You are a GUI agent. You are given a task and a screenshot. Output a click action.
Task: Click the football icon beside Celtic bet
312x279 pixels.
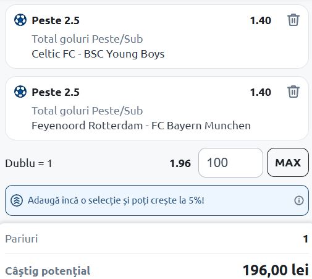(20, 20)
